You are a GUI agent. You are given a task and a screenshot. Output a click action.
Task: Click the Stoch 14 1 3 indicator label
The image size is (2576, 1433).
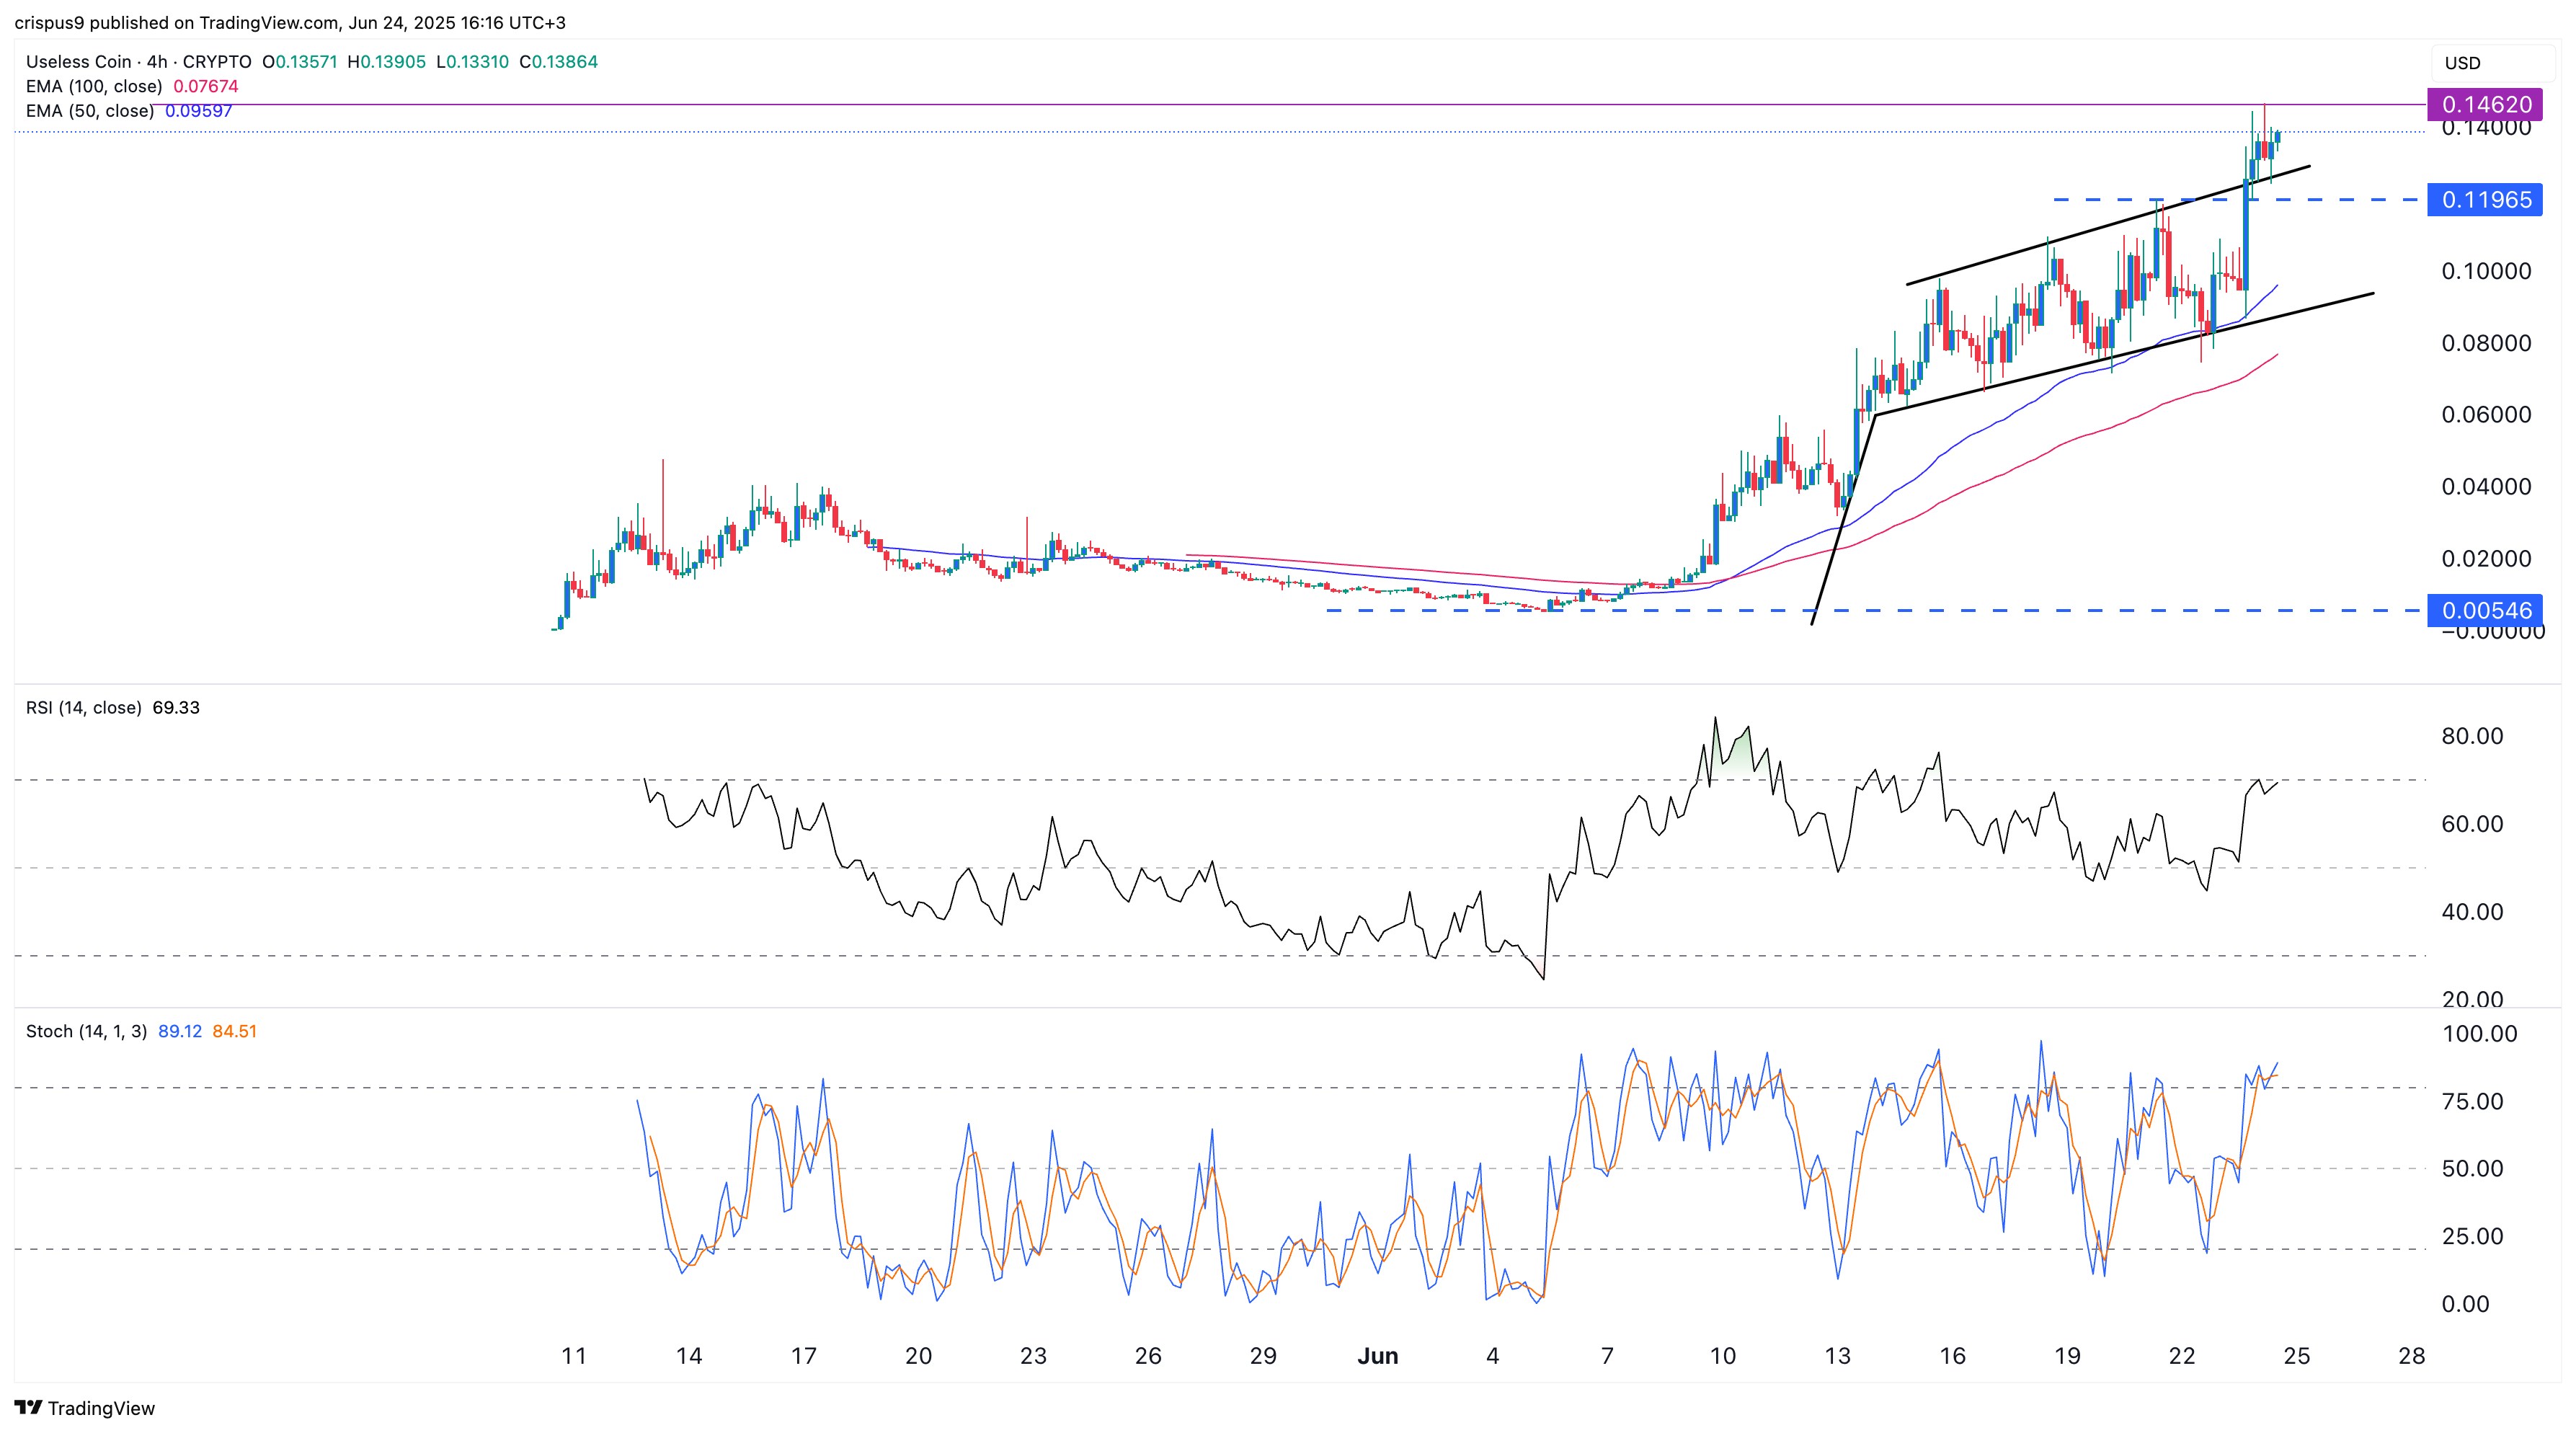pyautogui.click(x=86, y=1031)
